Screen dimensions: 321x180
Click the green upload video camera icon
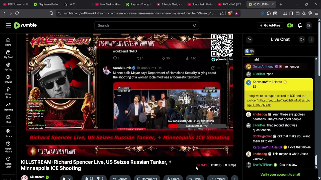click(290, 25)
